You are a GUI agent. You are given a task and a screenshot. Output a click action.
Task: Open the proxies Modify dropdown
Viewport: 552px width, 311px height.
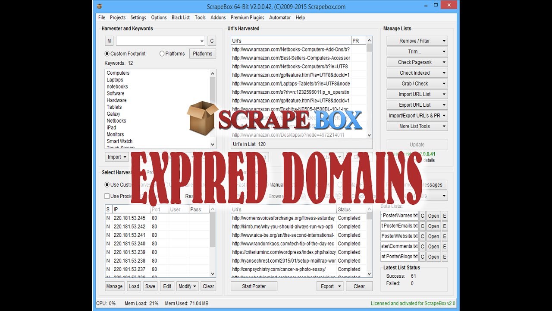(187, 286)
